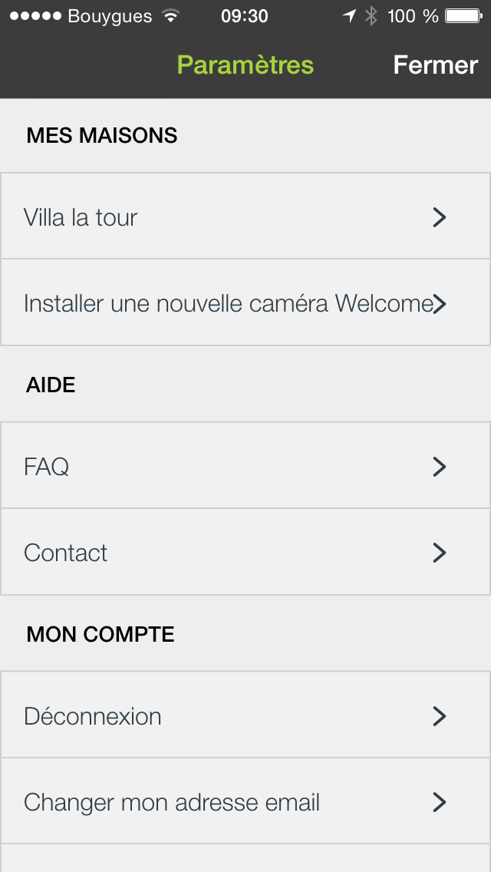The height and width of the screenshot is (872, 491).
Task: Tap the signal strength dots
Action: tap(35, 16)
